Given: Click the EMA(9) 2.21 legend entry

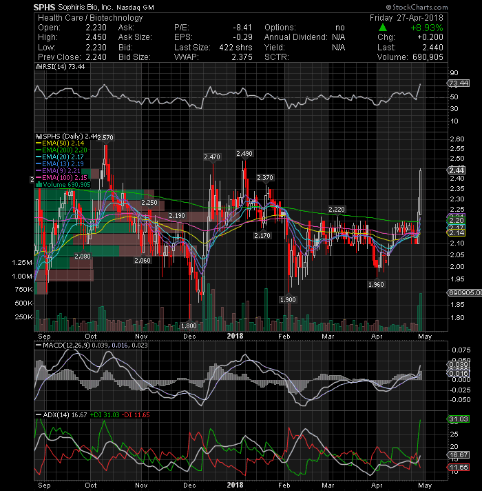Looking at the screenshot, I should [59, 171].
